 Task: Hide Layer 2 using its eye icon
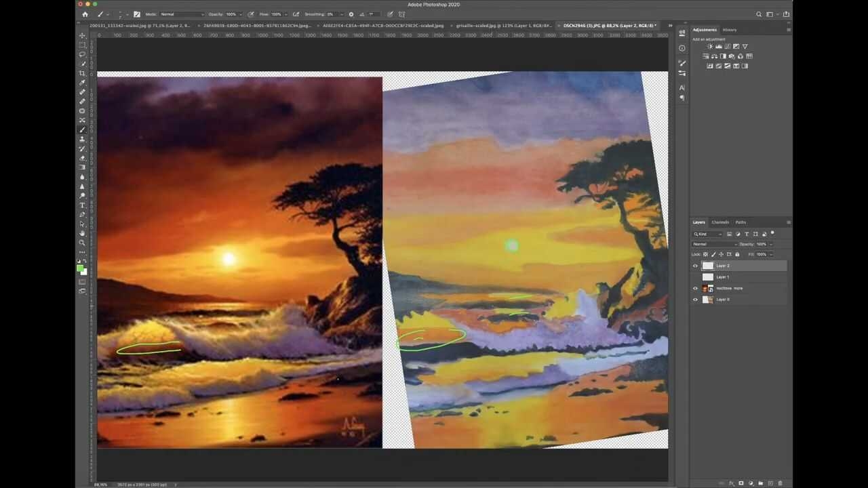pyautogui.click(x=695, y=266)
